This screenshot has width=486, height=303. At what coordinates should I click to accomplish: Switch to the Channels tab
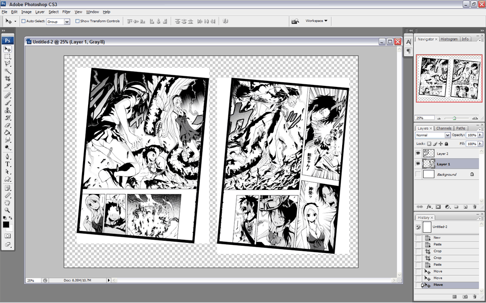(443, 128)
